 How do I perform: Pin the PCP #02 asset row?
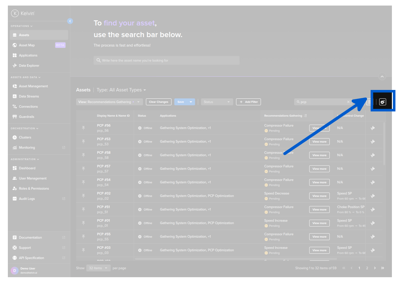point(83,196)
